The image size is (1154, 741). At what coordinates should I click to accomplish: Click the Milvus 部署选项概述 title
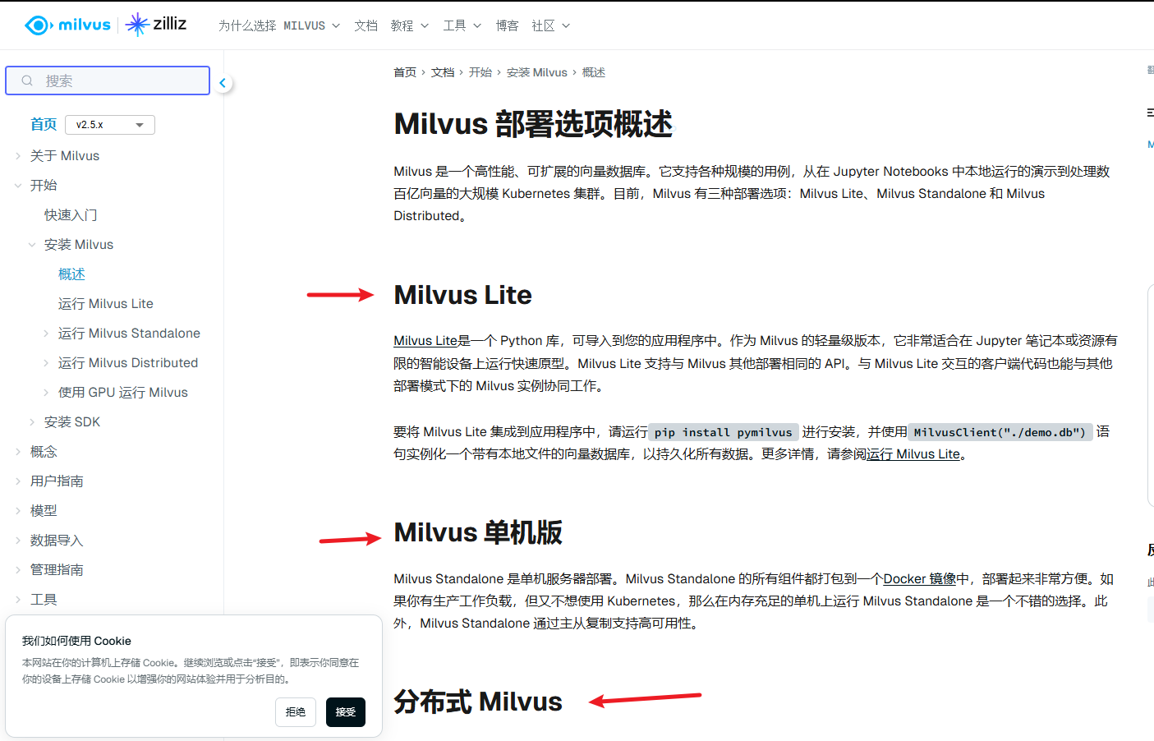[533, 124]
